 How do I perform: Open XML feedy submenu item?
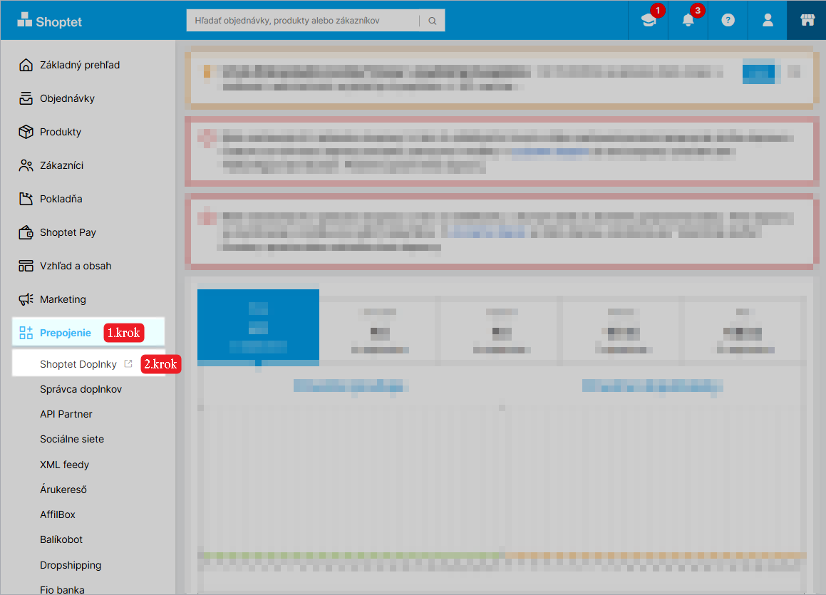pos(64,465)
